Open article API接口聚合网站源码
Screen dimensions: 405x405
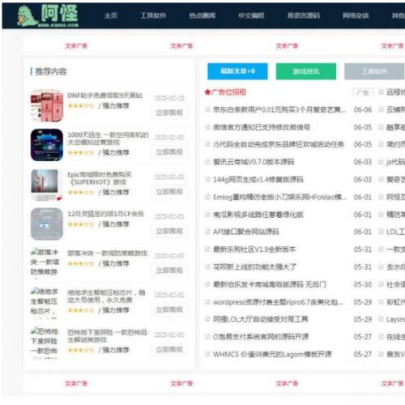[x=245, y=232]
